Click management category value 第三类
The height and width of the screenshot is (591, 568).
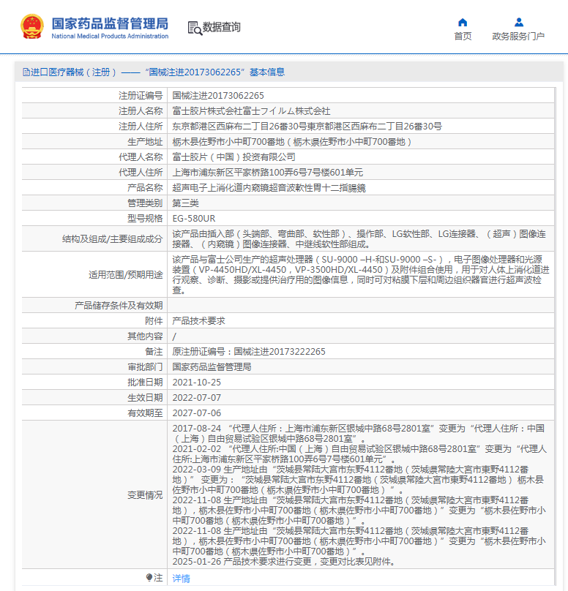click(186, 203)
